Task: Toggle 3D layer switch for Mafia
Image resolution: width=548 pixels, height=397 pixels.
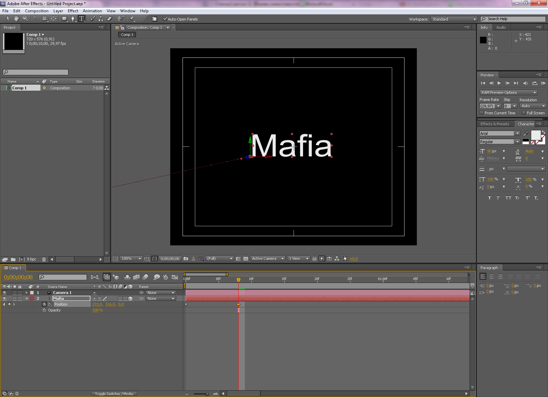Action: [130, 298]
